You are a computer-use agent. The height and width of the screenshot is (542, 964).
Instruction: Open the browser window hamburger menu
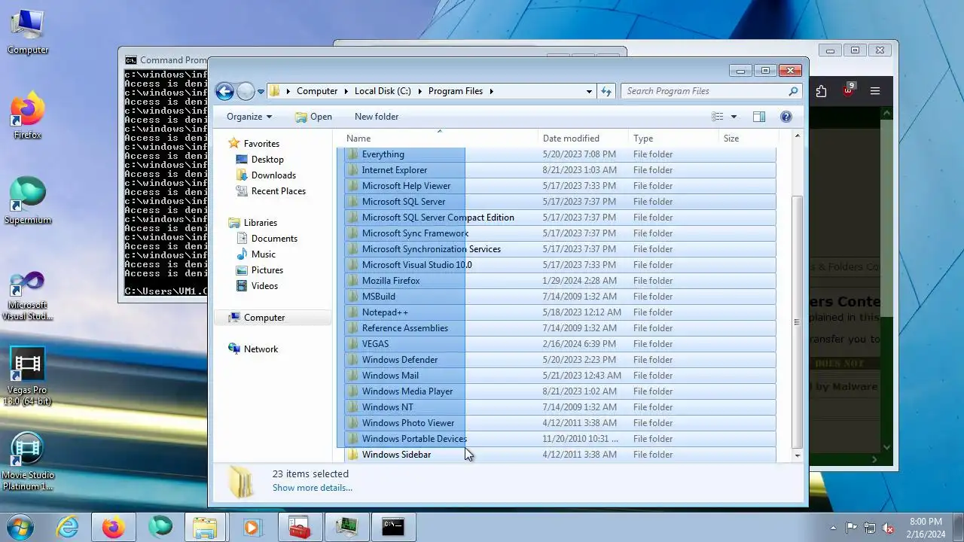coord(874,91)
